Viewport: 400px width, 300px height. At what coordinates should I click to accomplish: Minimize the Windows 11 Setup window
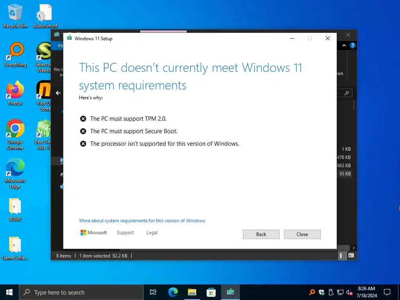coord(292,39)
